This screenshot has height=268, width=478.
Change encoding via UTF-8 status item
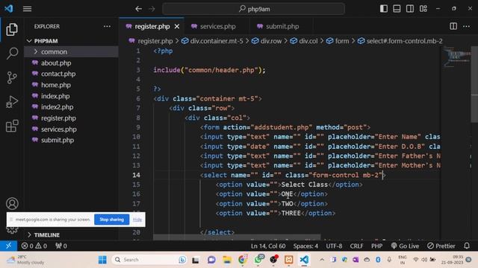coord(334,246)
